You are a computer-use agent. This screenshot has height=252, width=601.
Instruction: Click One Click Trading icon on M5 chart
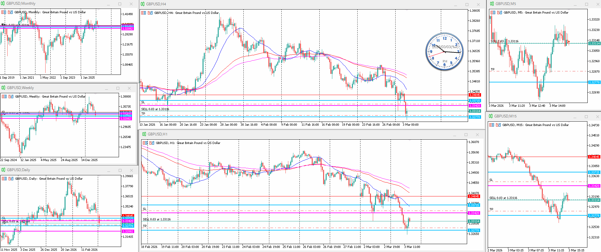[x=493, y=13]
